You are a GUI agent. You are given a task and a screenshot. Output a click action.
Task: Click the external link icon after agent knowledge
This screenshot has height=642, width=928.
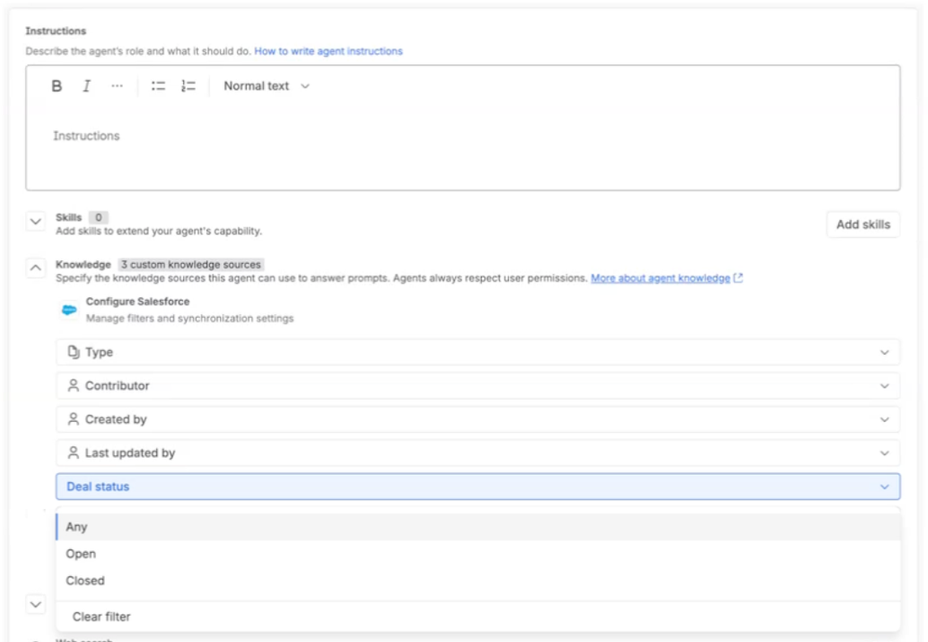coord(738,278)
